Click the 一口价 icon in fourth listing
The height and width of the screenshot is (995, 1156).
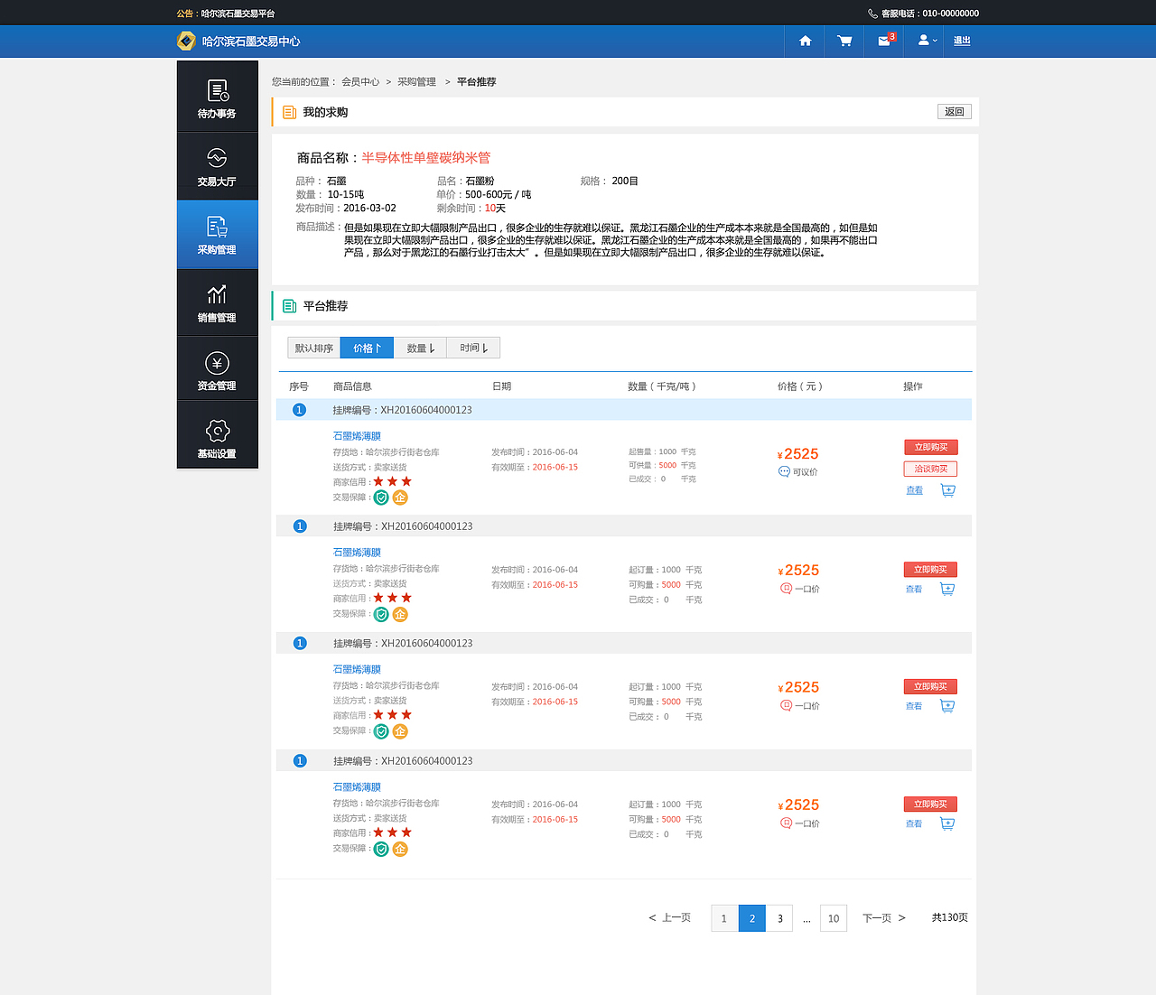tap(786, 823)
